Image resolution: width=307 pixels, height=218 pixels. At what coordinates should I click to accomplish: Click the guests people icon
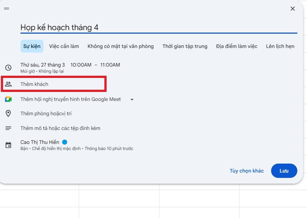[x=8, y=84]
